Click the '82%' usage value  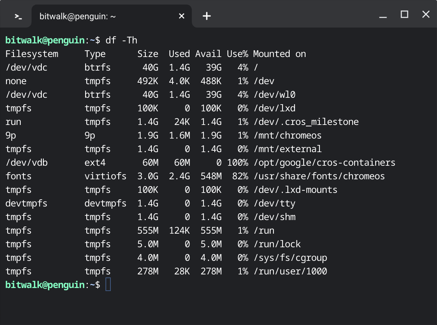240,176
